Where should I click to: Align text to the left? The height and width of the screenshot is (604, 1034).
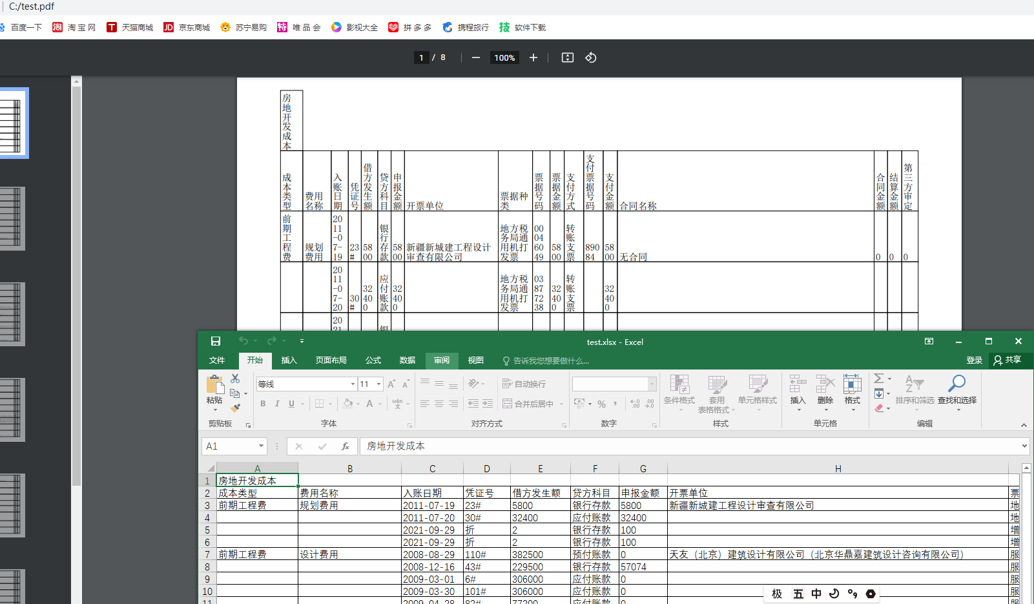click(x=424, y=404)
